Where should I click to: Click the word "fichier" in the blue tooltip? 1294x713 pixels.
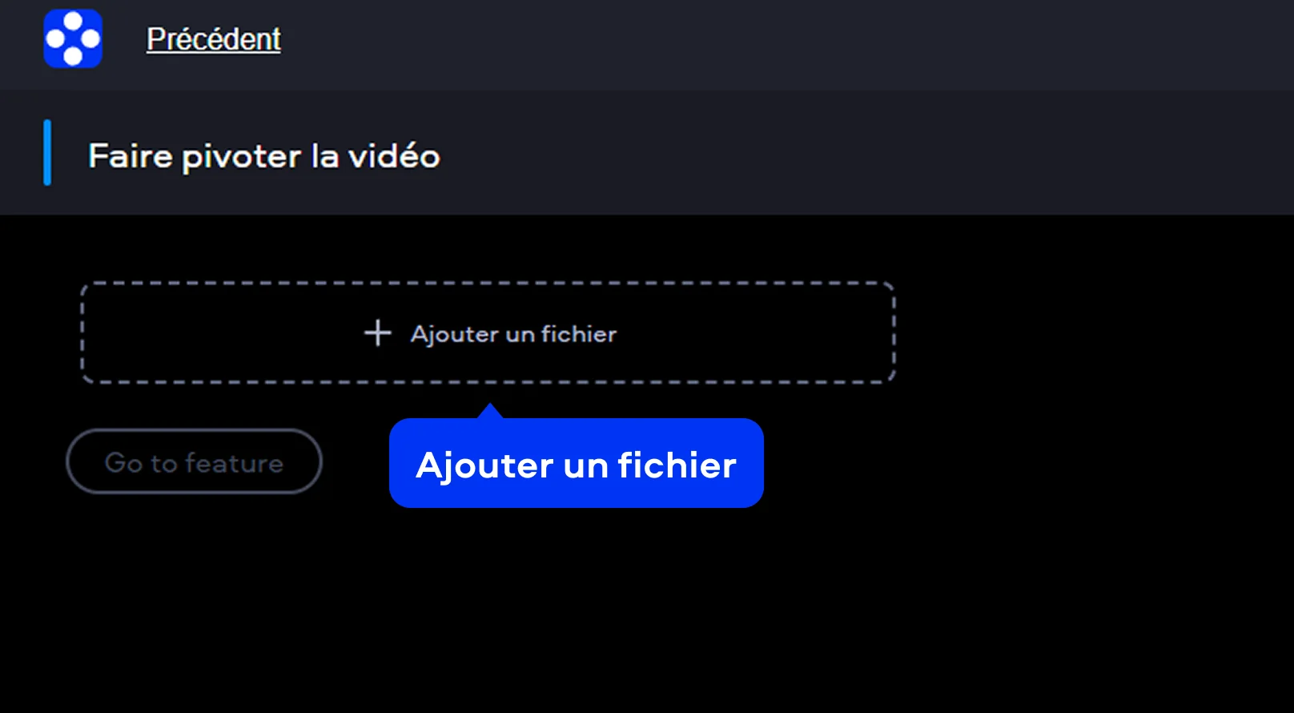point(677,465)
